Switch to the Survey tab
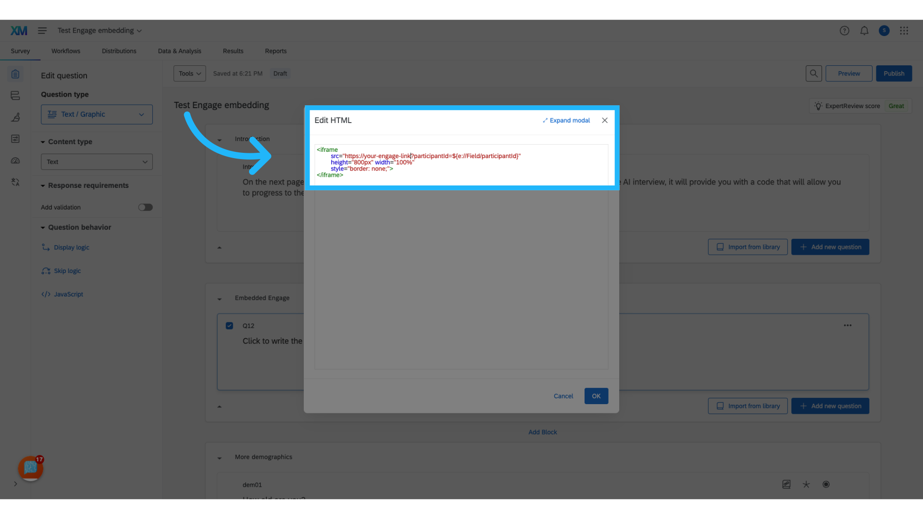The width and height of the screenshot is (923, 519). 20,51
